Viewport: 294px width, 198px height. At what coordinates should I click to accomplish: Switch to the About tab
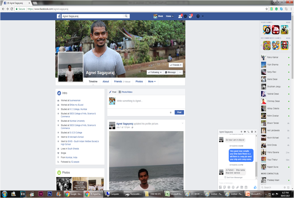(106, 81)
